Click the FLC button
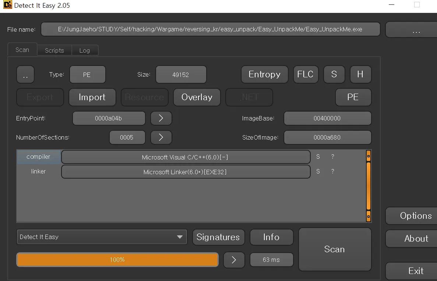Screen dimensions: 437x281 306,74
